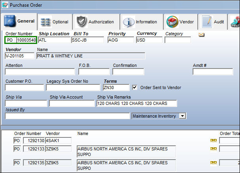Screen dimensions: 240x173
Task: Click the yellow link icon for PO 1292130
Action: click(214, 141)
